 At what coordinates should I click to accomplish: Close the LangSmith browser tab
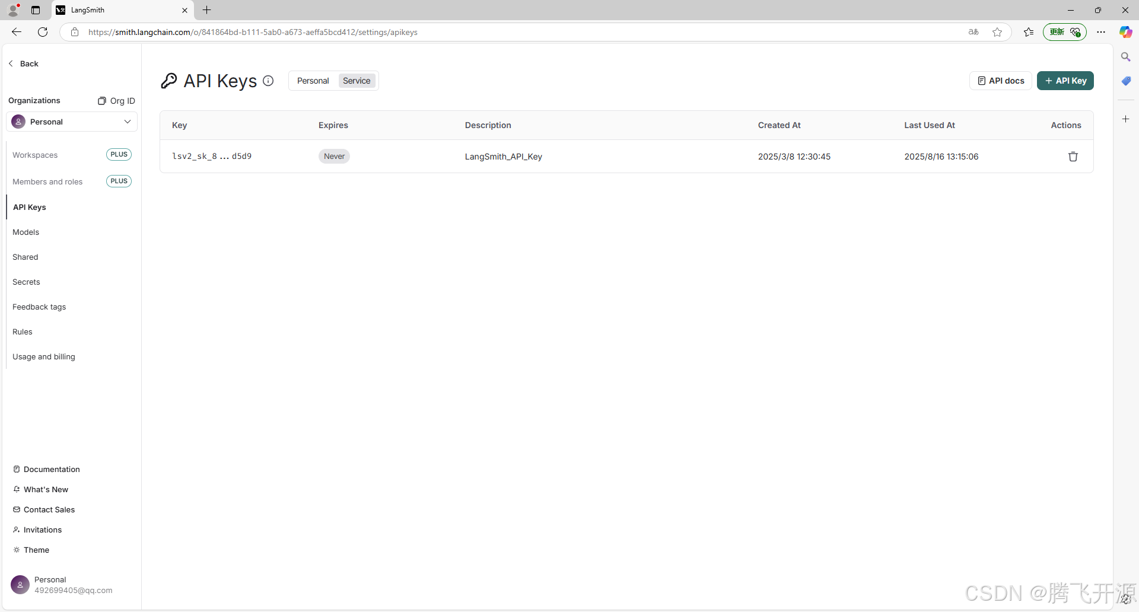184,10
